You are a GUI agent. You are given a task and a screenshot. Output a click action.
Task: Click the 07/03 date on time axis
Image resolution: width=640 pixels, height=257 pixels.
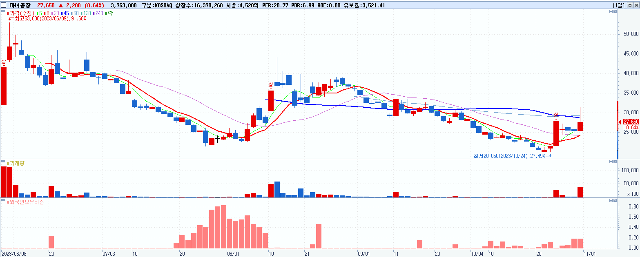pyautogui.click(x=108, y=253)
